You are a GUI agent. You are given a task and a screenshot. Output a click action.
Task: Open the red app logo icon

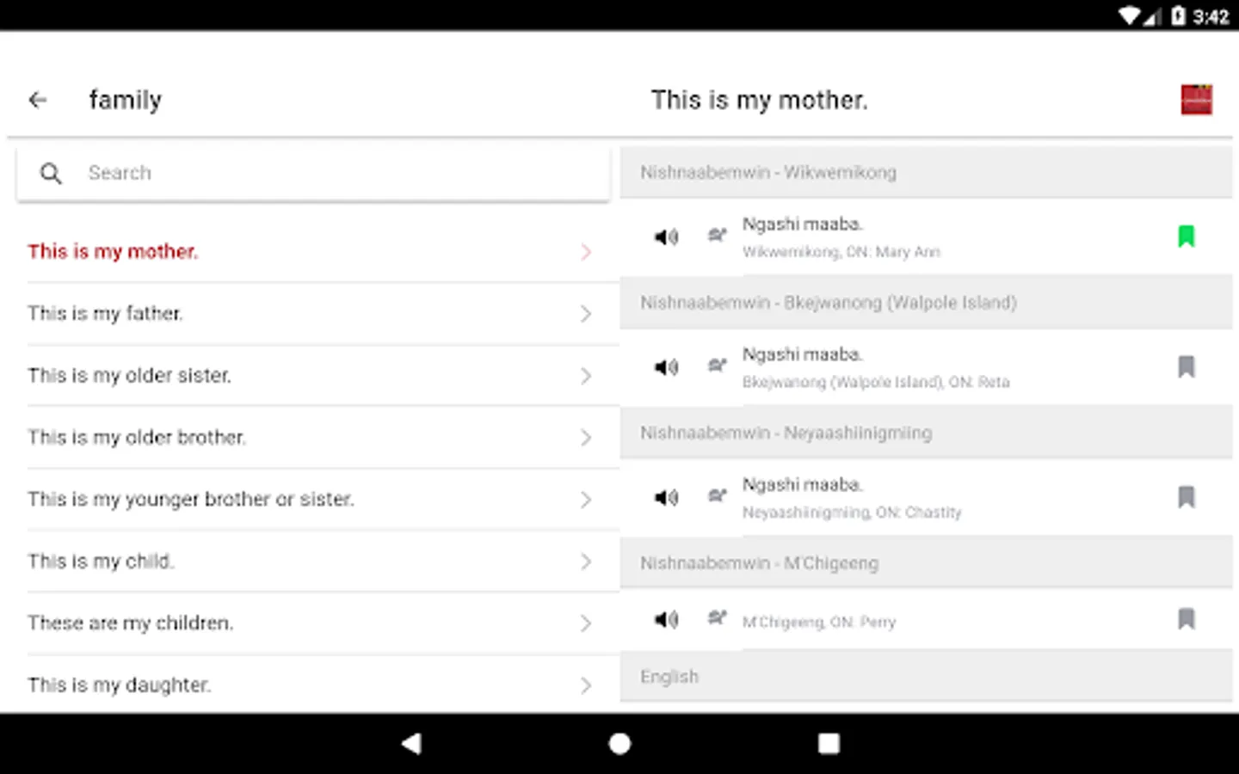(1196, 100)
